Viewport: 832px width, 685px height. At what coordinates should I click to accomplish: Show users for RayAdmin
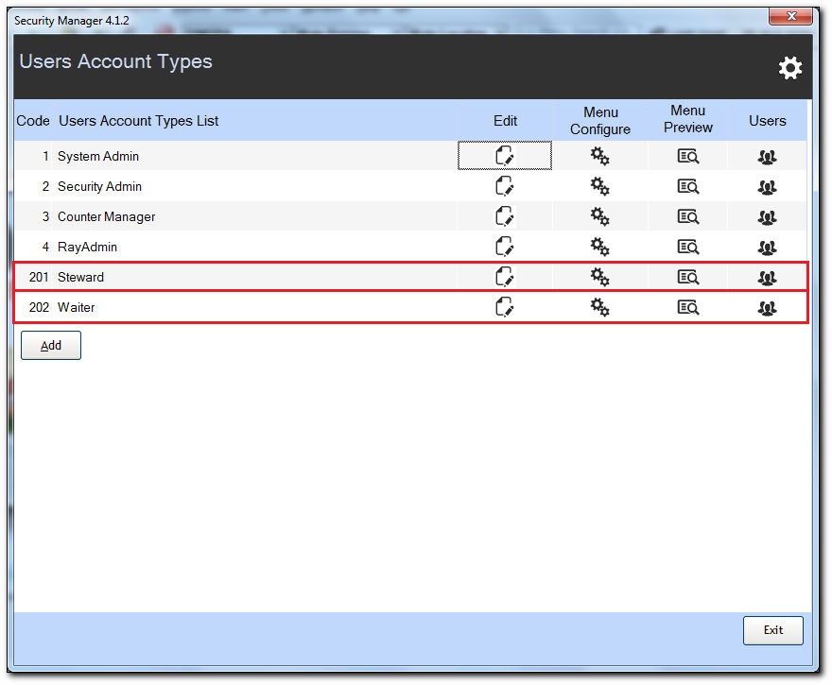click(768, 248)
